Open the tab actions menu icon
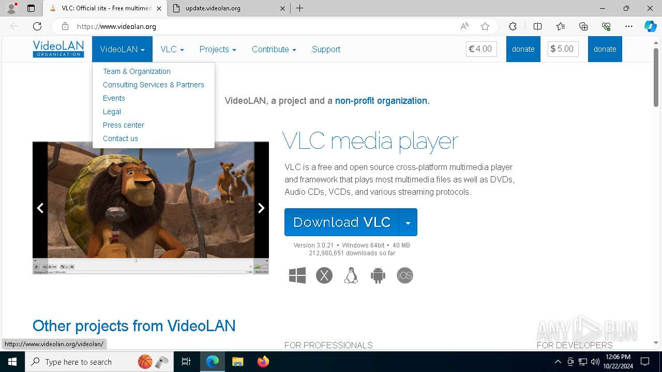This screenshot has height=372, width=662. tap(31, 8)
